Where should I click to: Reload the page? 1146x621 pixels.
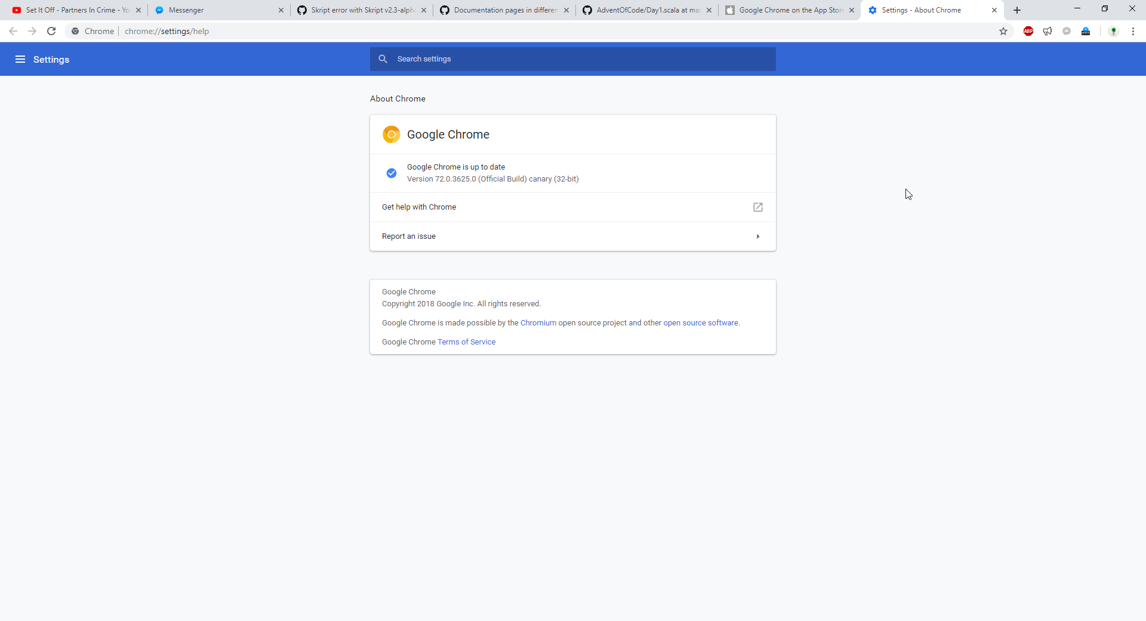point(51,31)
